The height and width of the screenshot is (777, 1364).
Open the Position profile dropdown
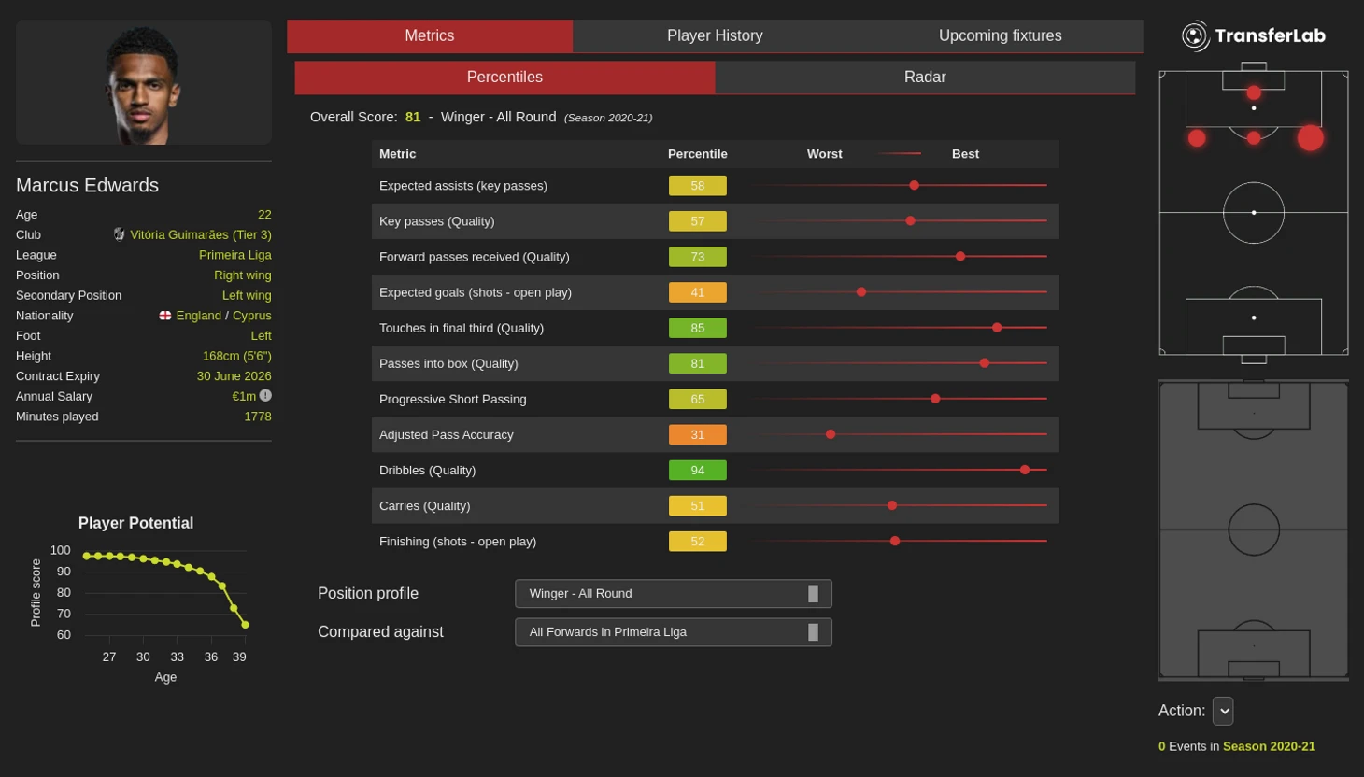tap(673, 594)
